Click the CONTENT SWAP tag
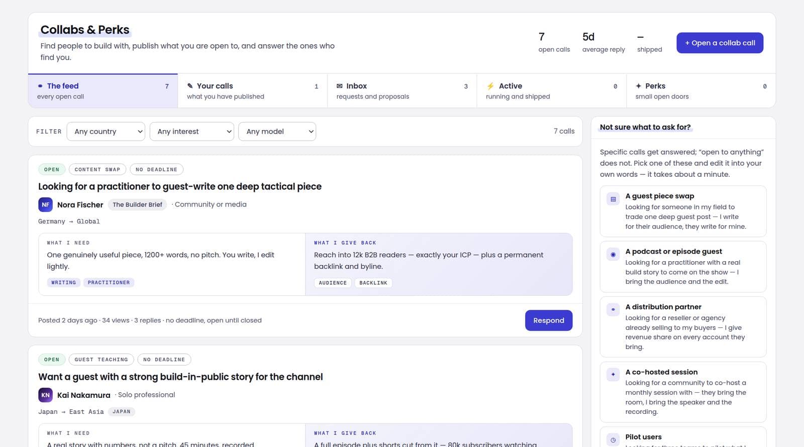This screenshot has height=447, width=804. point(97,169)
